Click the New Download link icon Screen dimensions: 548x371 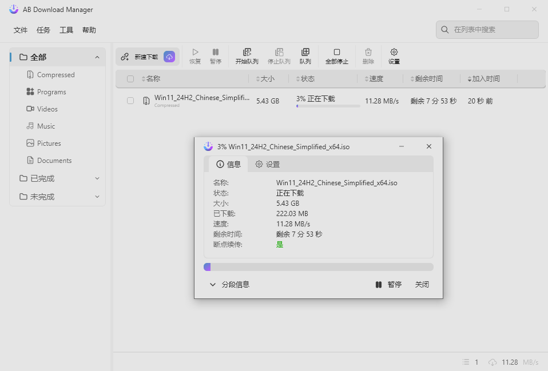click(125, 57)
